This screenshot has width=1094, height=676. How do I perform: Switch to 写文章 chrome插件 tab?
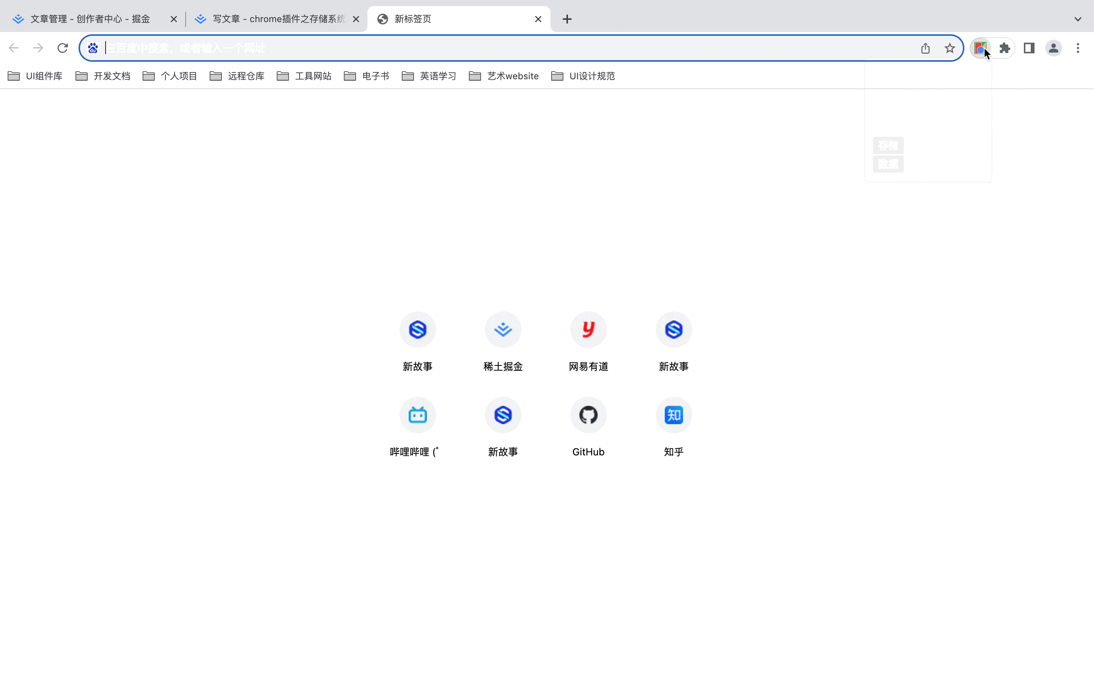click(273, 19)
